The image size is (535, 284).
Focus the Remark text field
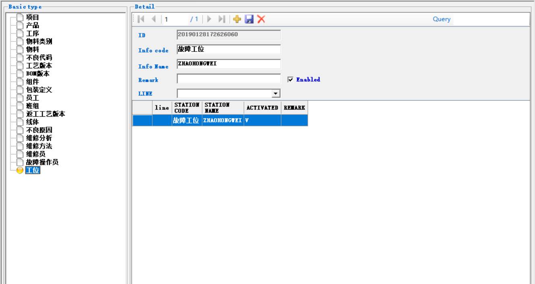(228, 78)
